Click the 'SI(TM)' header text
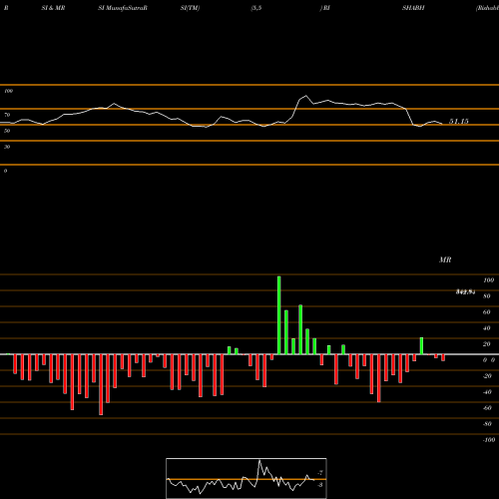This screenshot has height=499, width=499. (190, 8)
